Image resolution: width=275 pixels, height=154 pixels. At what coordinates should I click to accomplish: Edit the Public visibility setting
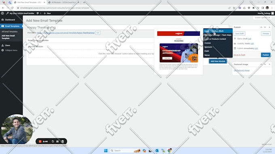(x=252, y=43)
